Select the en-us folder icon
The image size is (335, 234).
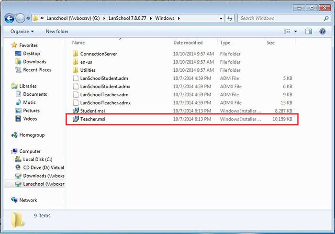click(x=76, y=62)
